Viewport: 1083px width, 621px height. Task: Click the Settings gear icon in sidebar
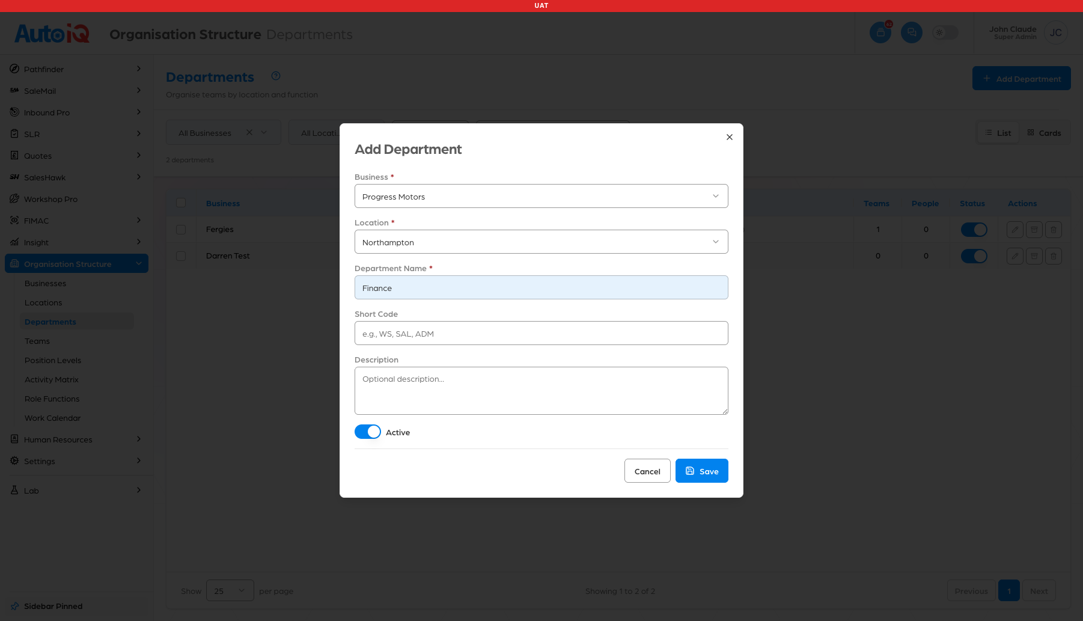tap(14, 461)
